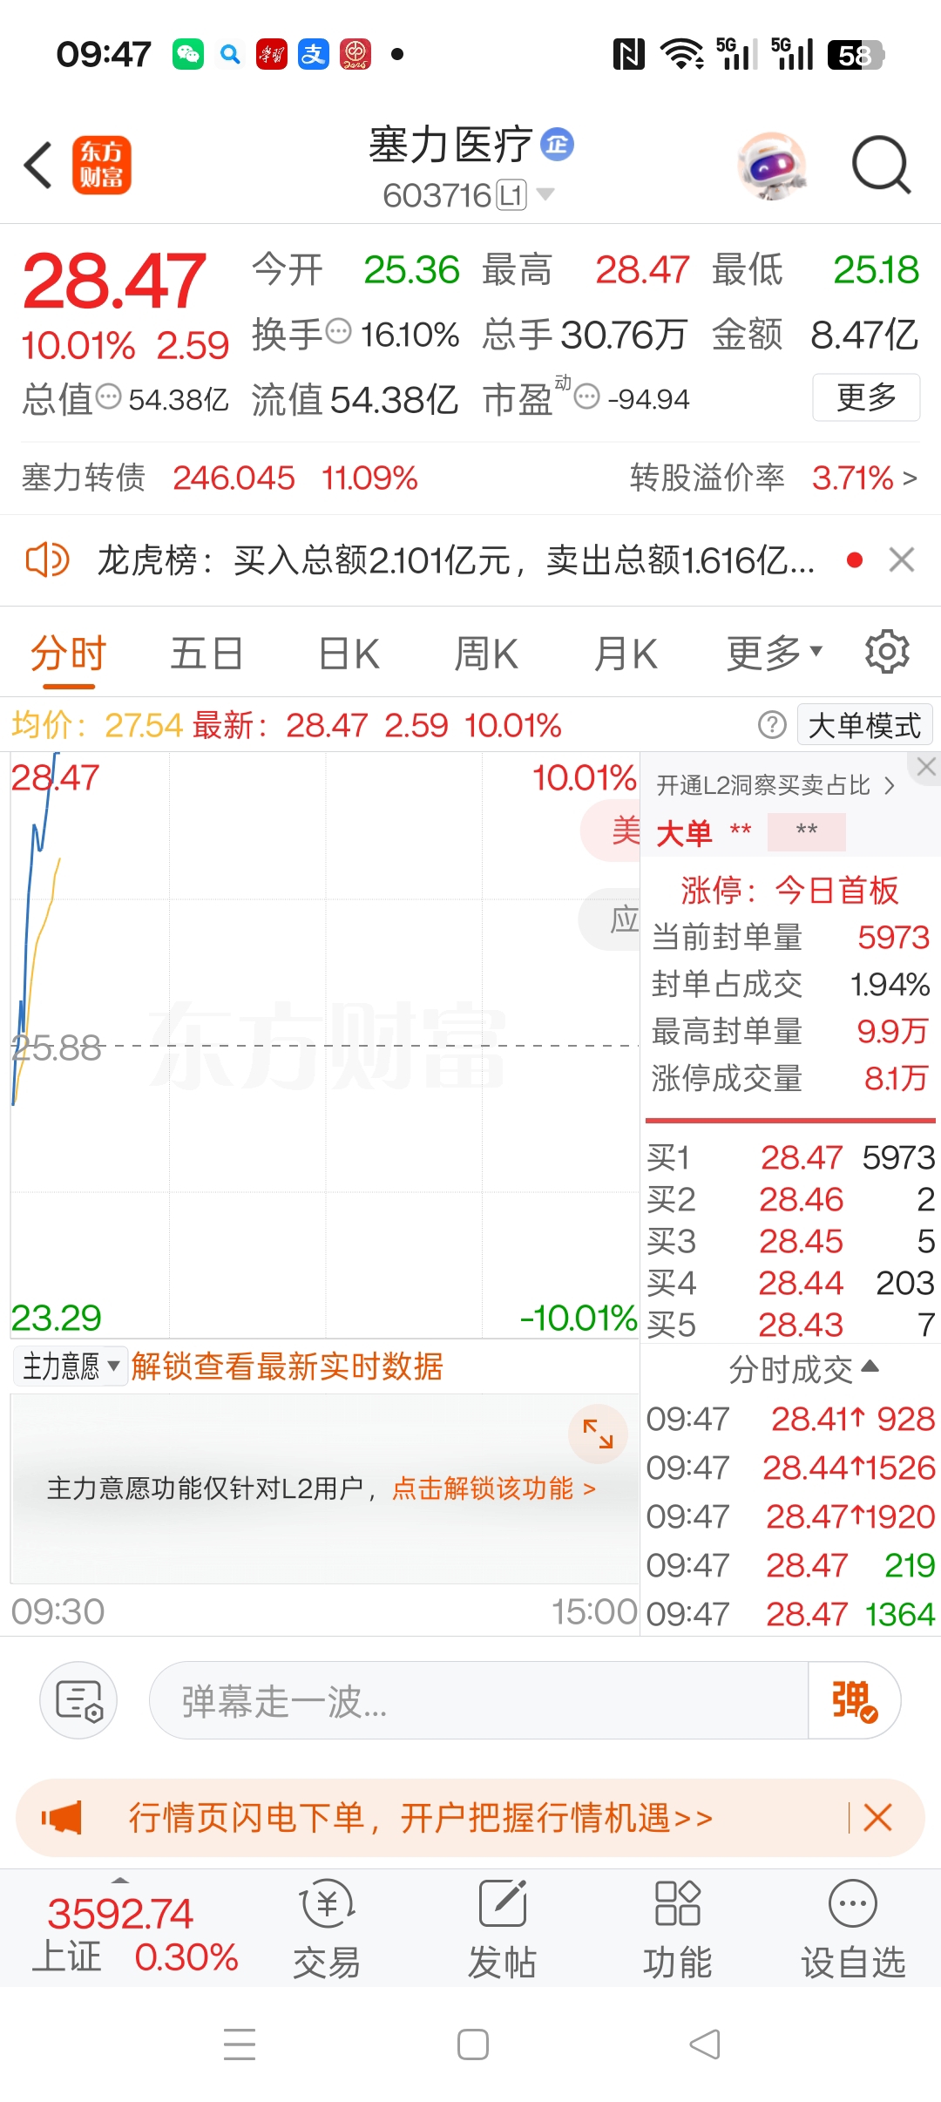
Task: Tap the 设自选 add-to-watchlist icon
Action: [853, 1929]
